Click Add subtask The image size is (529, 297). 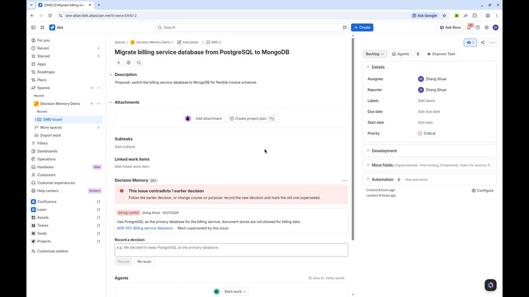125,147
